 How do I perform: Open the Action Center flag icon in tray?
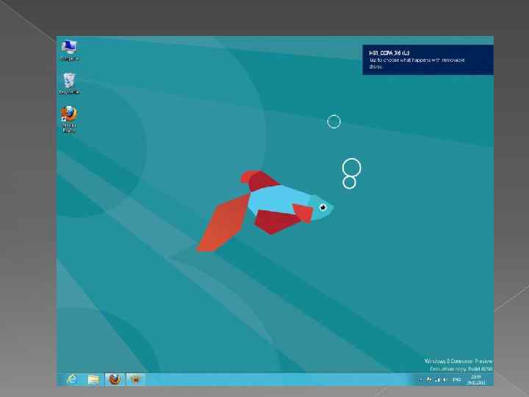[429, 379]
